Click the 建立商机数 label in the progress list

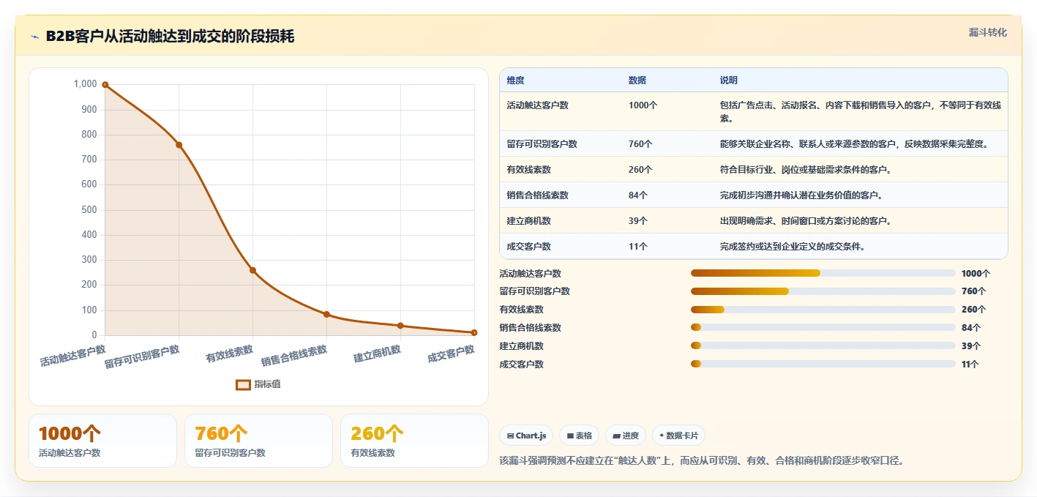point(522,345)
